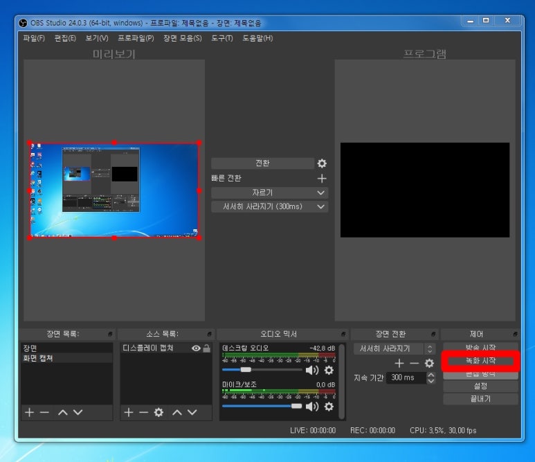Viewport: 535px width, 462px height.
Task: Remove selected source in 소스 목록
Action: (144, 413)
